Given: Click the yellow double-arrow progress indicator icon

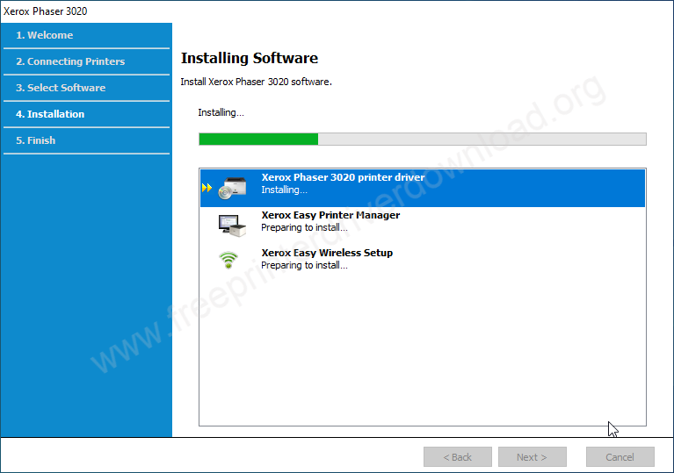Looking at the screenshot, I should [x=207, y=188].
